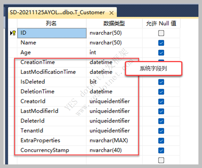Uncheck Allow Null for ConcurrencyStamp column
Screen dimensions: 202x168
(161, 150)
